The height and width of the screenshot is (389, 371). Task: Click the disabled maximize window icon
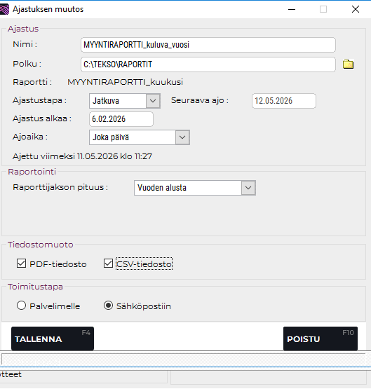(323, 9)
